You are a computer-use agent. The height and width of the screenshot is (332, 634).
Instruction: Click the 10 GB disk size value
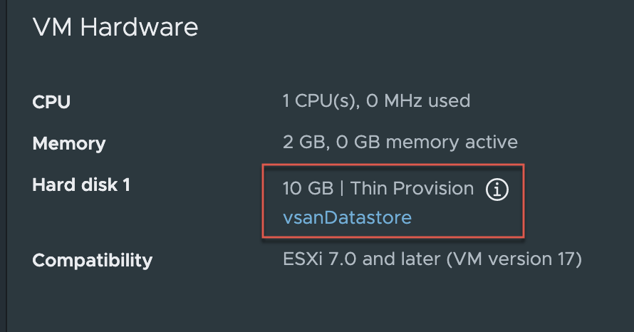click(x=306, y=188)
